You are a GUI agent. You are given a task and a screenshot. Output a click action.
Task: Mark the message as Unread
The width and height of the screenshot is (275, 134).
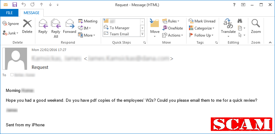(x=202, y=21)
